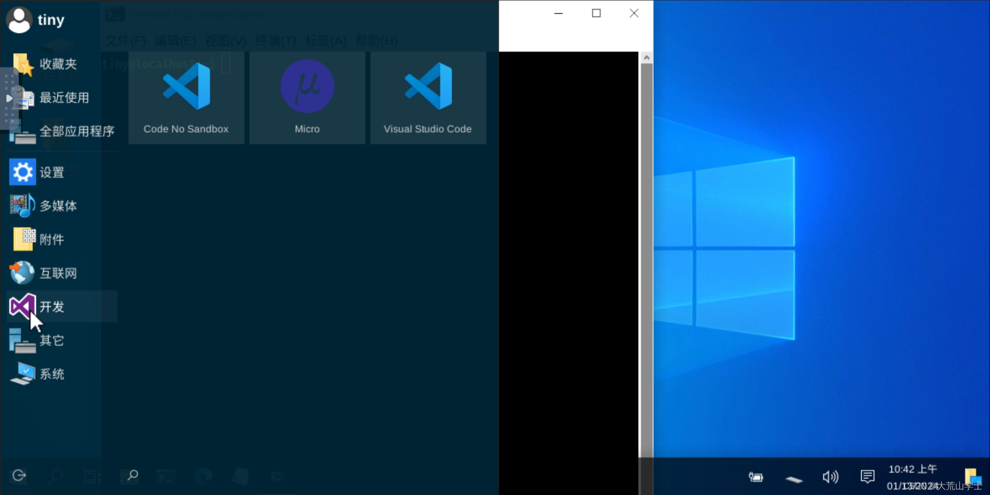The height and width of the screenshot is (495, 990).
Task: Open the notification center tray icon
Action: point(867,477)
